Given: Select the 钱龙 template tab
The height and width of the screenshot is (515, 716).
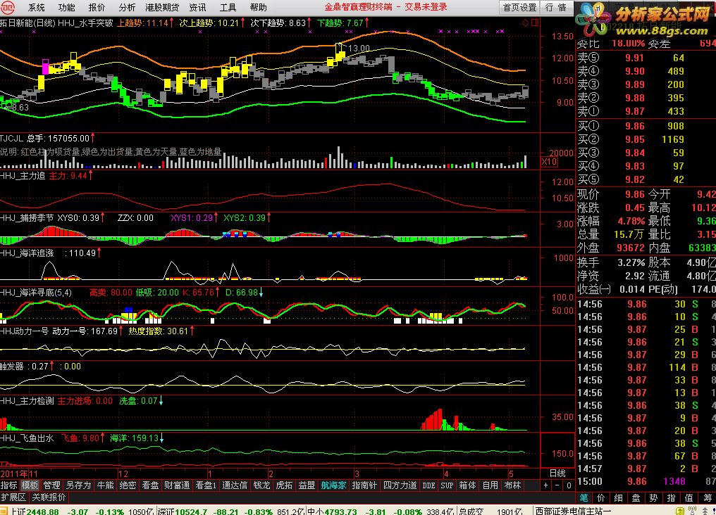Looking at the screenshot, I should point(261,485).
